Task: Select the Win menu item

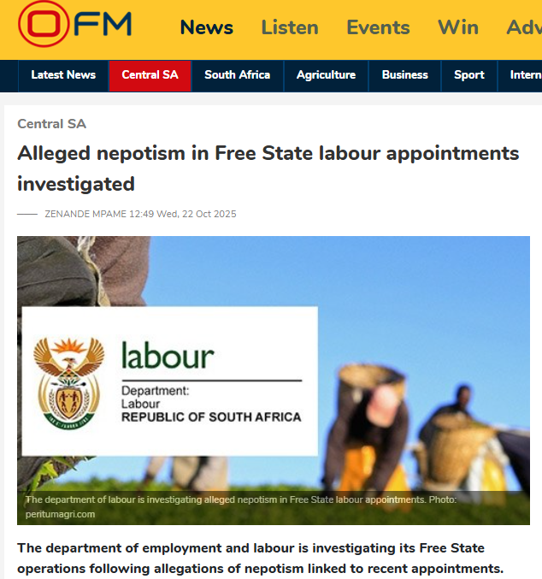Action: click(x=458, y=27)
